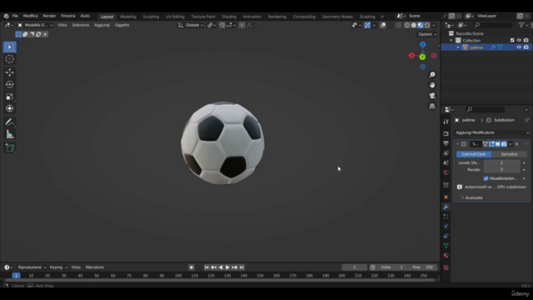Select the Select Box tool
The width and height of the screenshot is (533, 300).
pos(9,47)
